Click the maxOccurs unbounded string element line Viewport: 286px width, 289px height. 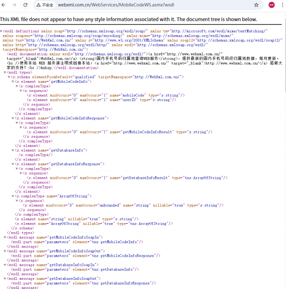123,205
